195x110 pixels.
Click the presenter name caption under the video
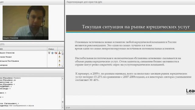point(11,38)
